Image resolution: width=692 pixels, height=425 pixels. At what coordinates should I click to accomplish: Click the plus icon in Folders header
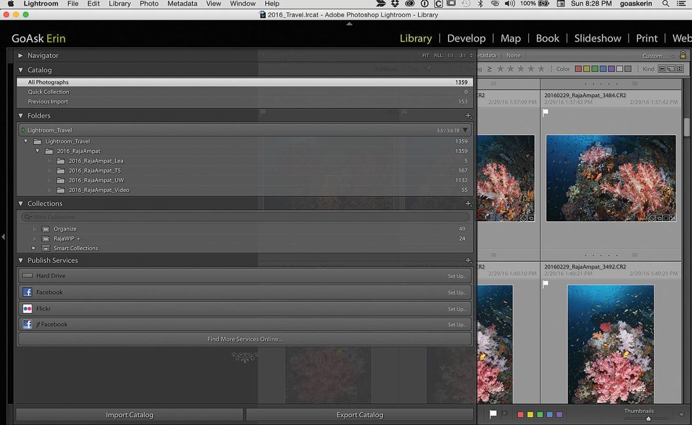pyautogui.click(x=467, y=116)
